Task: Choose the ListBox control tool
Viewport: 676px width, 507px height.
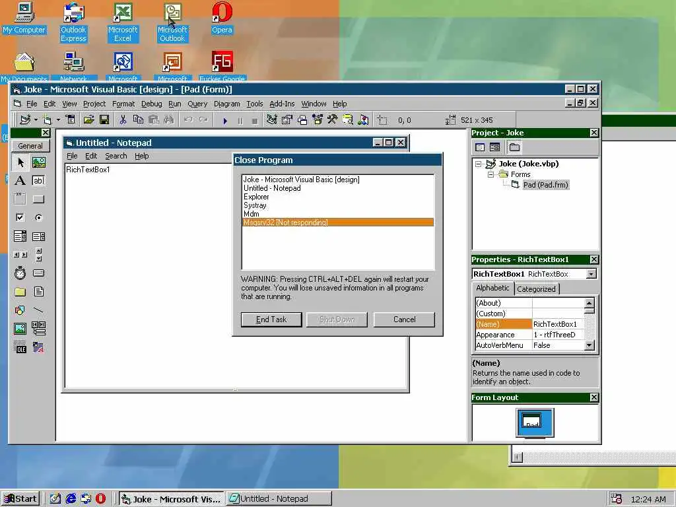Action: (x=39, y=236)
